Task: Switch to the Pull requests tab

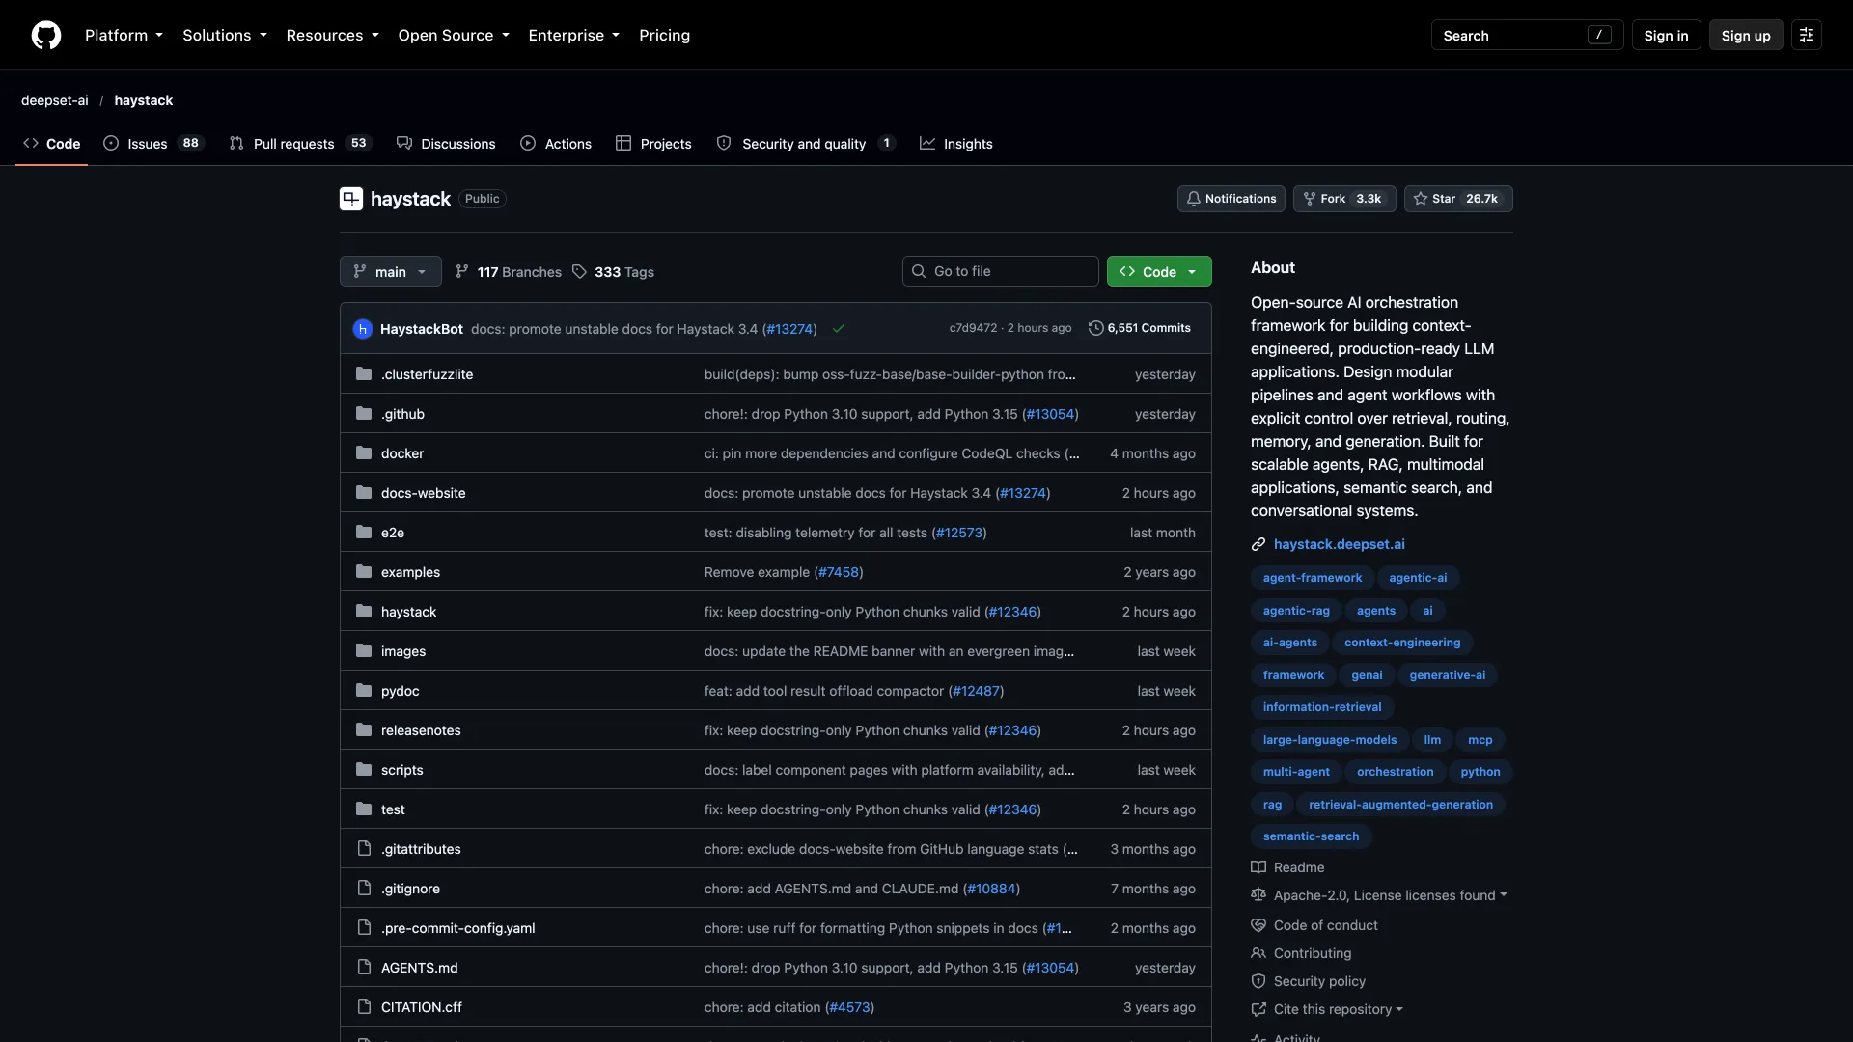Action: pyautogui.click(x=300, y=143)
